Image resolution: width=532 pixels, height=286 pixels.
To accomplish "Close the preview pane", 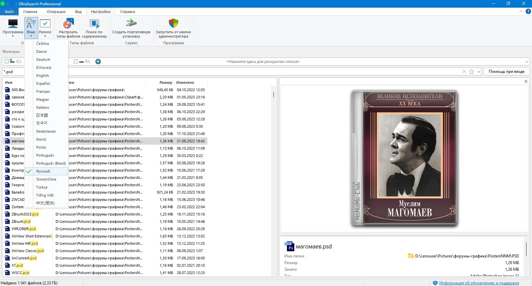I will [x=526, y=81].
